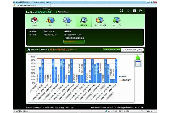Click the favorites star icon in browser
The width and height of the screenshot is (170, 113).
(x=14, y=5)
